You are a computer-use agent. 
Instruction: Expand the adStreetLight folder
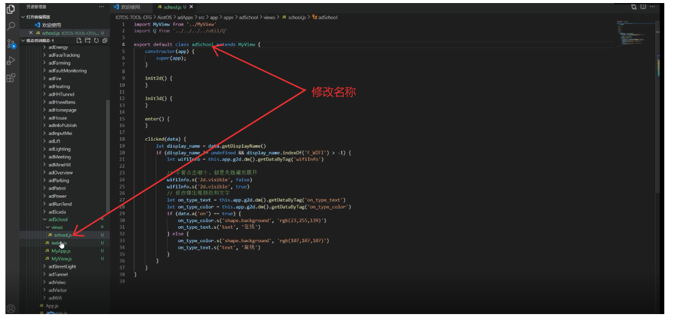tap(62, 267)
